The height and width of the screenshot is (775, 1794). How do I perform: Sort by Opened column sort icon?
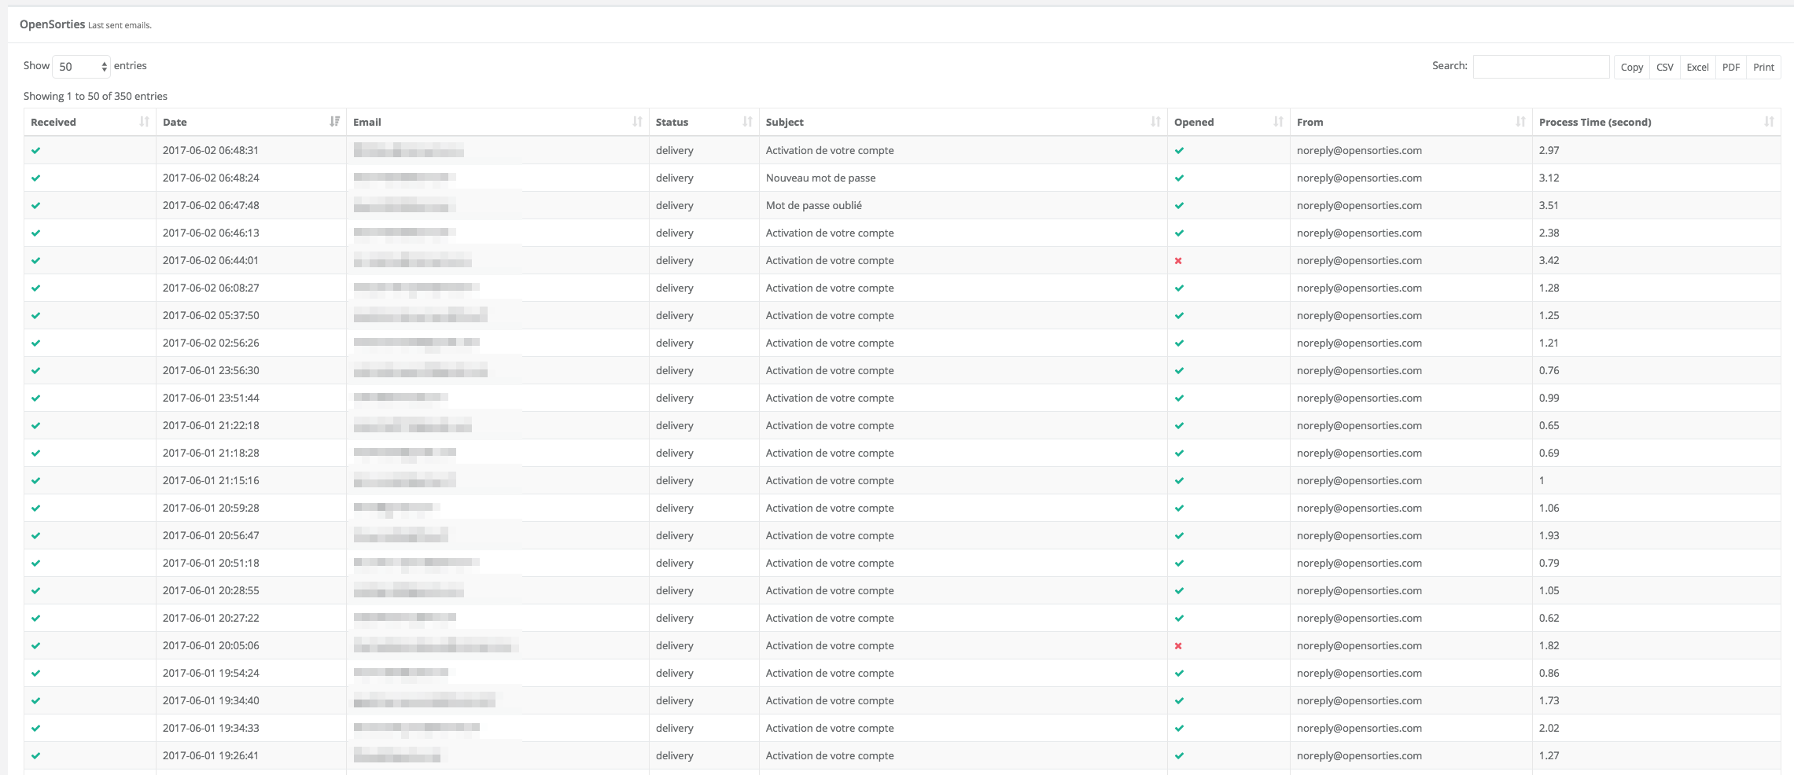[1278, 122]
